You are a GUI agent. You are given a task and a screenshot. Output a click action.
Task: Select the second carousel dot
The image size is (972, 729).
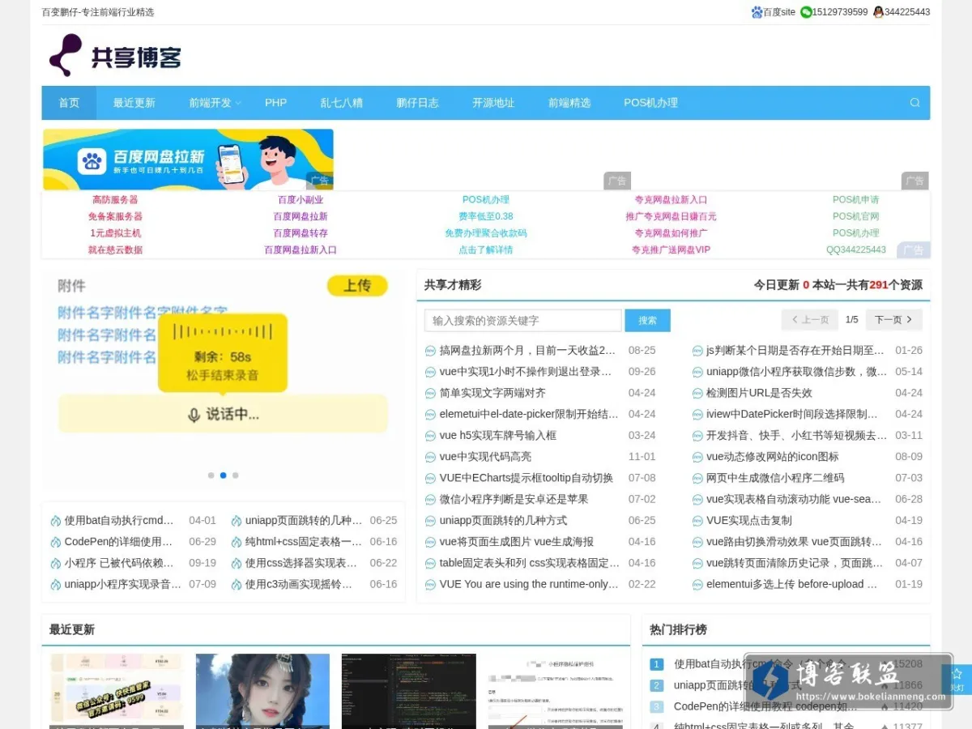click(224, 475)
